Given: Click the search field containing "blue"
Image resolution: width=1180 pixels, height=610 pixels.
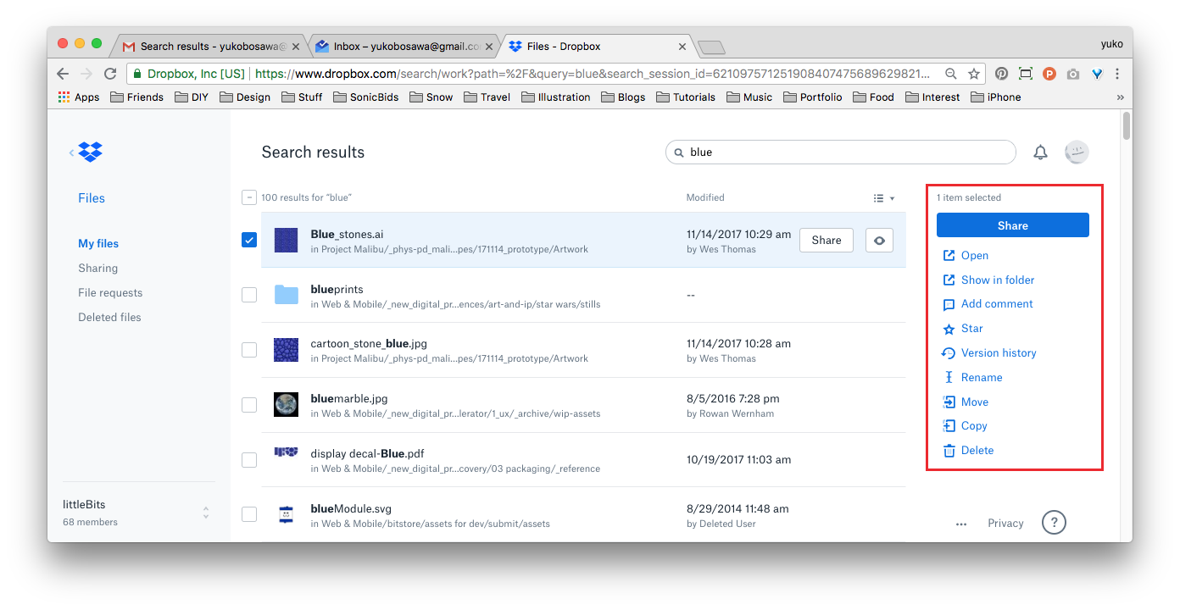Looking at the screenshot, I should point(840,152).
